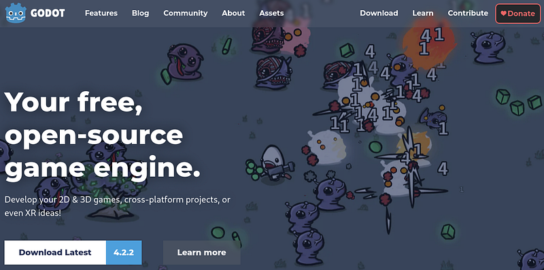Image resolution: width=544 pixels, height=270 pixels.
Task: Click the Donate button
Action: pos(518,14)
